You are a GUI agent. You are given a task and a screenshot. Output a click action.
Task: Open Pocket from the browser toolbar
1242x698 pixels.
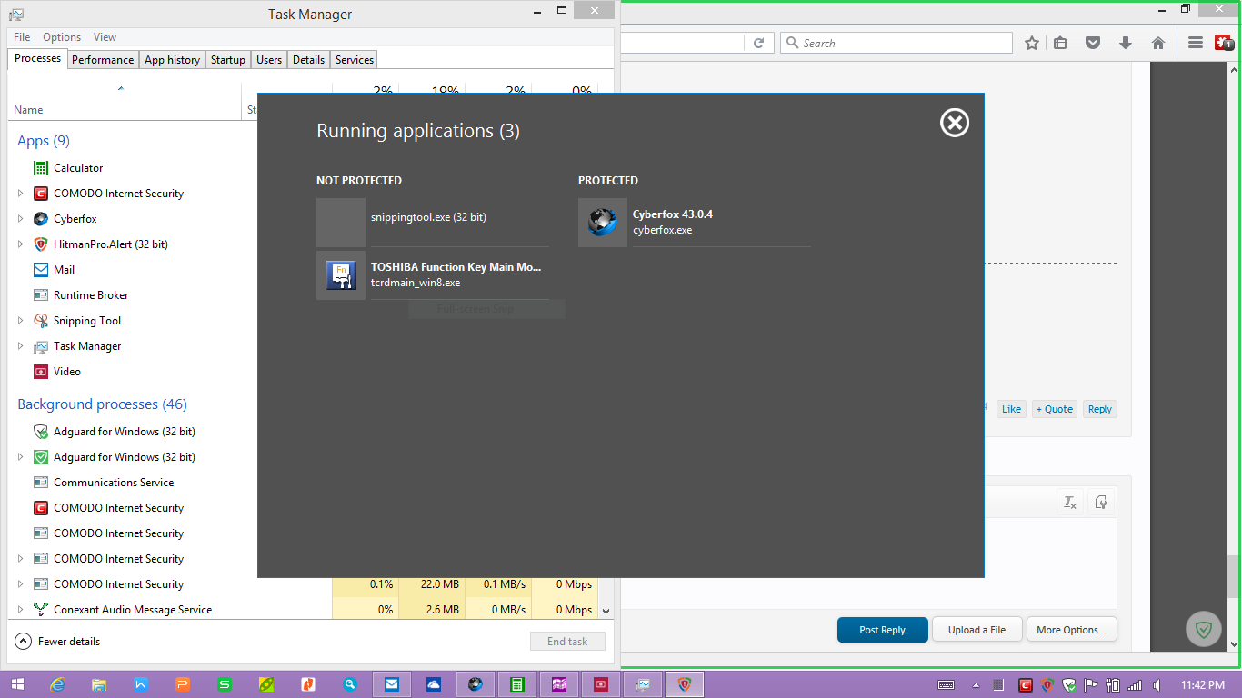coord(1094,43)
